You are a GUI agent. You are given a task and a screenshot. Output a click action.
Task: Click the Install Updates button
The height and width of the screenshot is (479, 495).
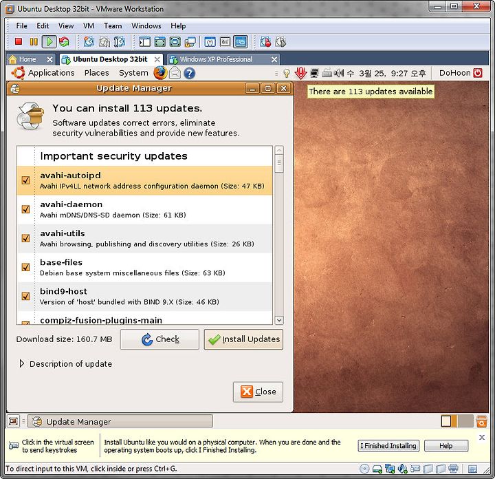(x=243, y=339)
